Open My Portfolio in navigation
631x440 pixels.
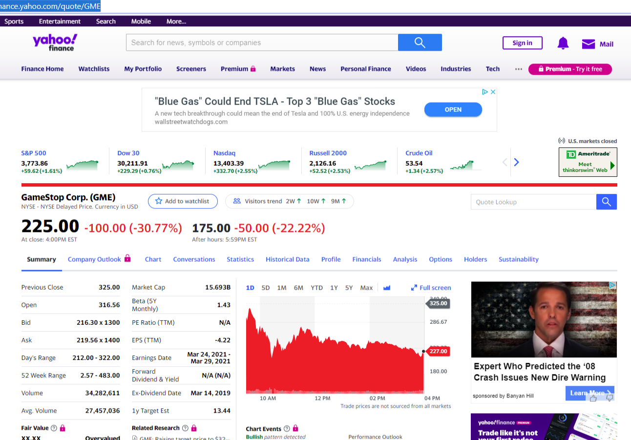point(143,69)
